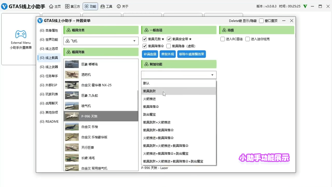The image size is (332, 187).
Task: Click the gamepad icon beside 世界功能
Action: (42, 39)
